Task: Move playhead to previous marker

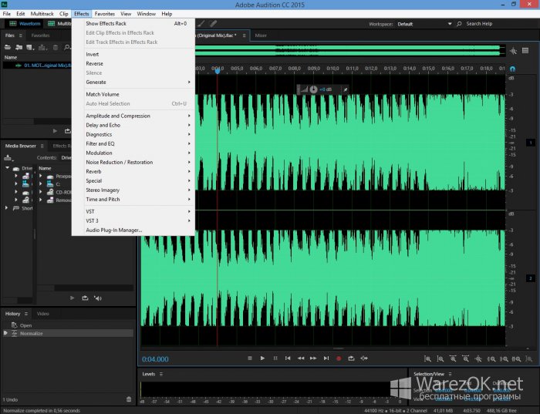Action: (x=288, y=358)
